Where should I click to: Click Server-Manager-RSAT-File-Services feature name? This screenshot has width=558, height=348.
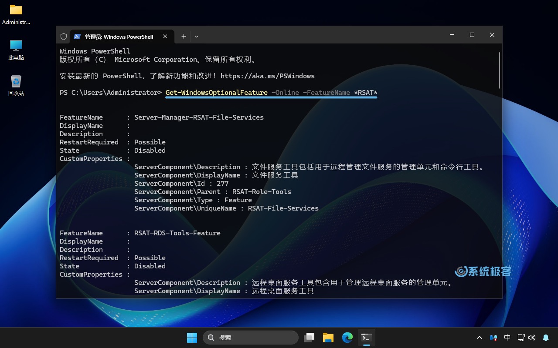[199, 117]
